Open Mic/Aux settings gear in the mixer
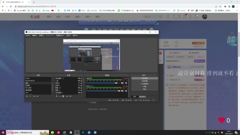Screen dimensions: 240x135 click(126, 91)
